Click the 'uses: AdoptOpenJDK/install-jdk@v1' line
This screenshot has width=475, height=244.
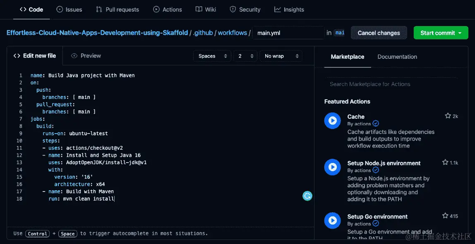point(98,163)
